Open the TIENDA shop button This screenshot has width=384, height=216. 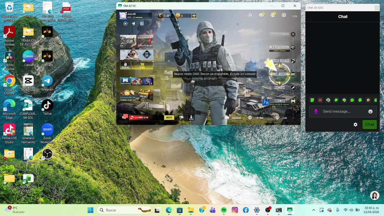pyautogui.click(x=142, y=65)
